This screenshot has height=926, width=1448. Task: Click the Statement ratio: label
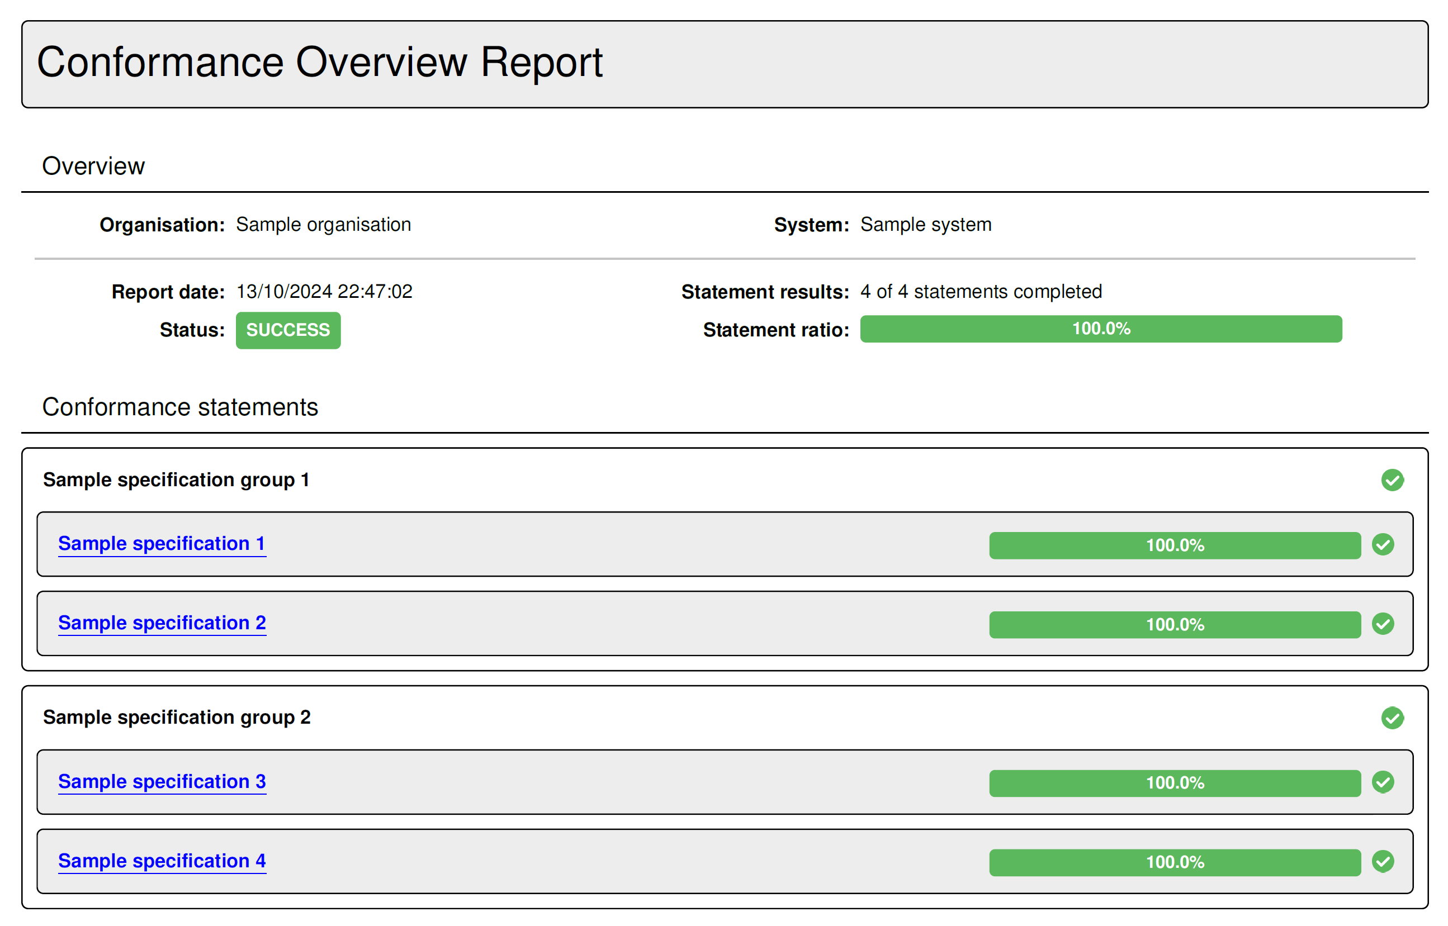(x=776, y=330)
